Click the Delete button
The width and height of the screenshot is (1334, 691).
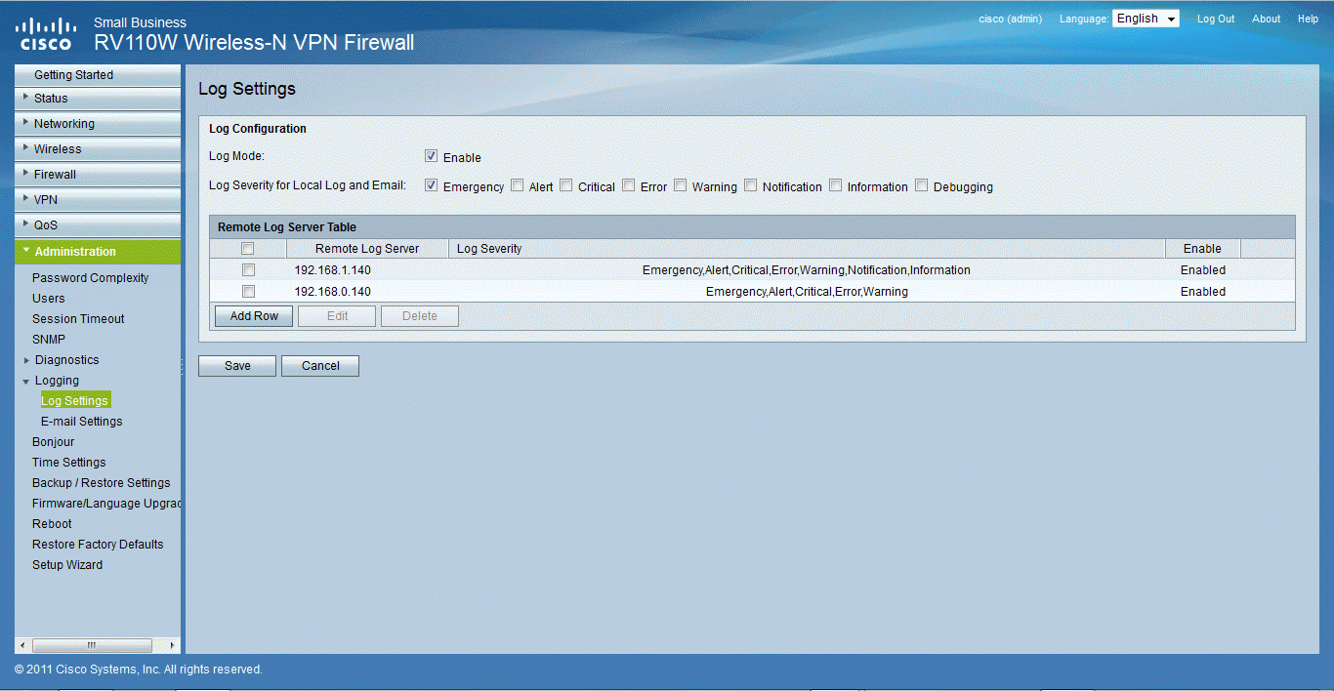[x=420, y=316]
